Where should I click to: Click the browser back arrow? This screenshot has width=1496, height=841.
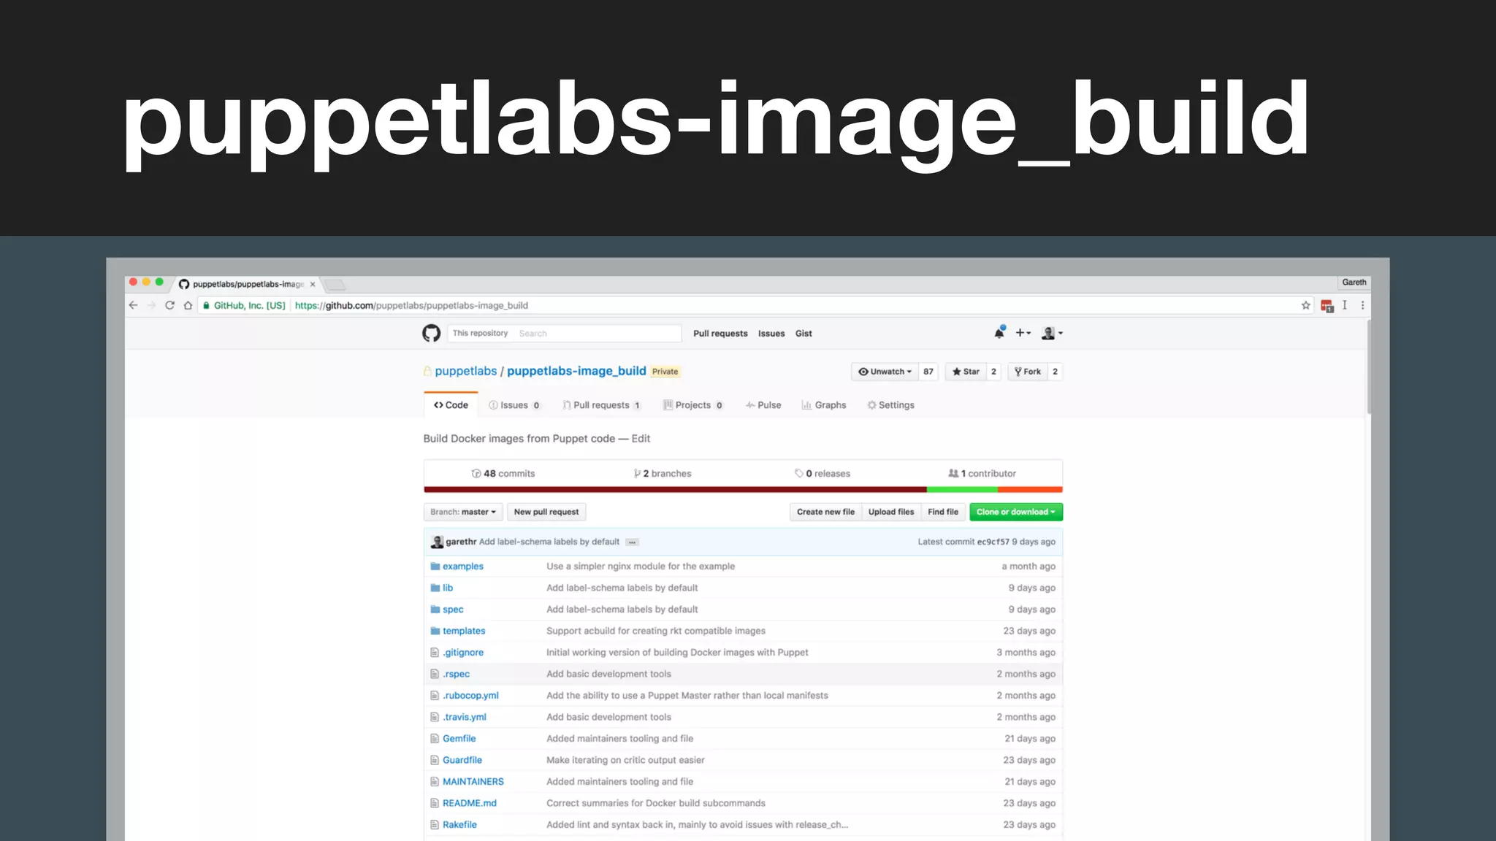[133, 305]
